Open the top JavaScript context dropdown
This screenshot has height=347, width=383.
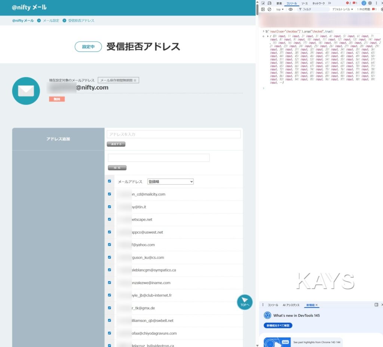click(x=280, y=9)
